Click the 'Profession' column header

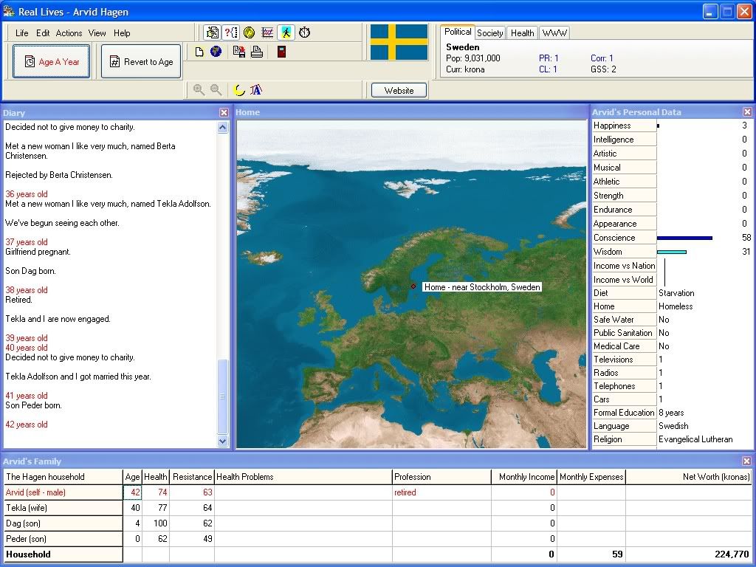point(441,477)
